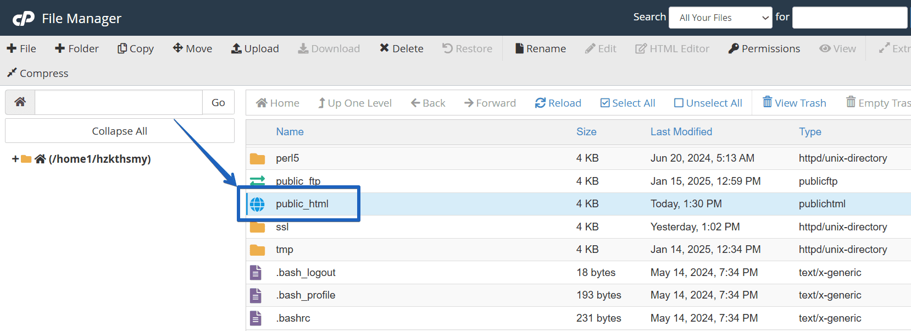The width and height of the screenshot is (911, 331).
Task: Select the public_html globe icon
Action: pos(257,204)
